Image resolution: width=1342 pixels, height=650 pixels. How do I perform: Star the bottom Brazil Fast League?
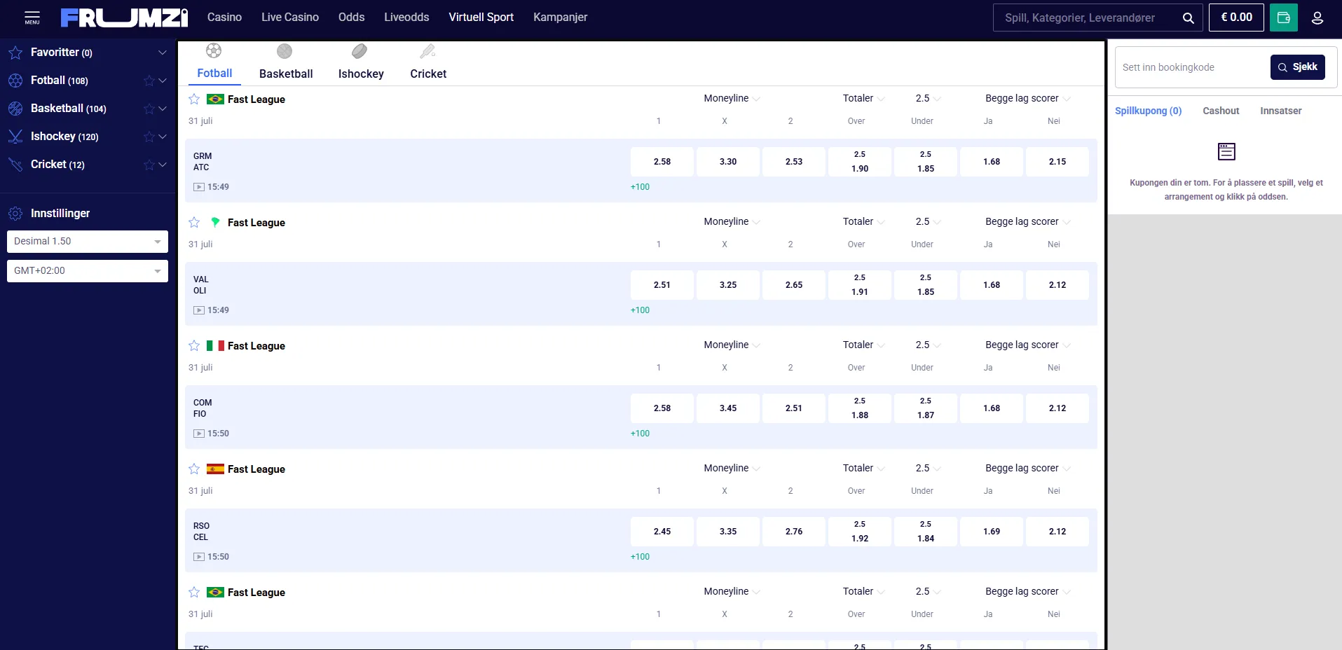[194, 593]
